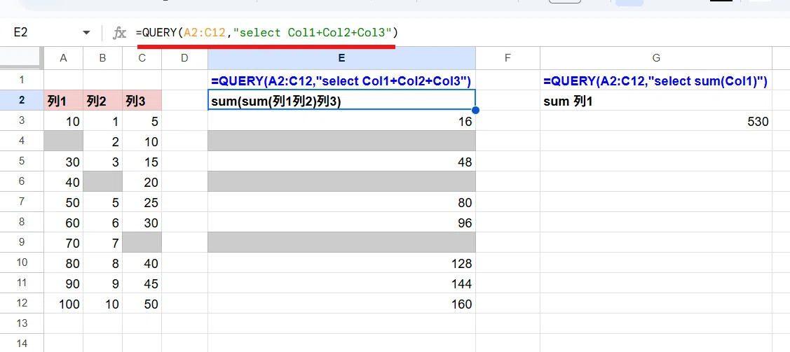Click cell E8 showing 96
This screenshot has height=352, width=790.
pyautogui.click(x=341, y=223)
